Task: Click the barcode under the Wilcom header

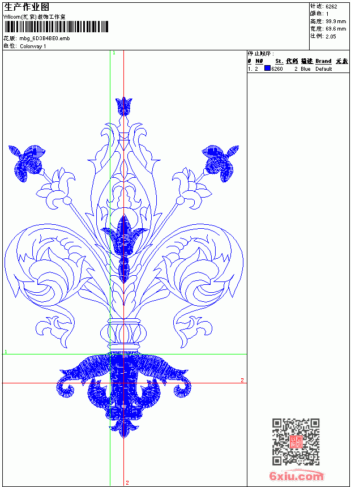Action: pyautogui.click(x=56, y=27)
